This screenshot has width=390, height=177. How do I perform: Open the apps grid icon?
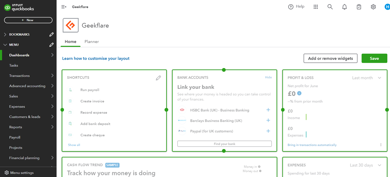click(x=316, y=7)
